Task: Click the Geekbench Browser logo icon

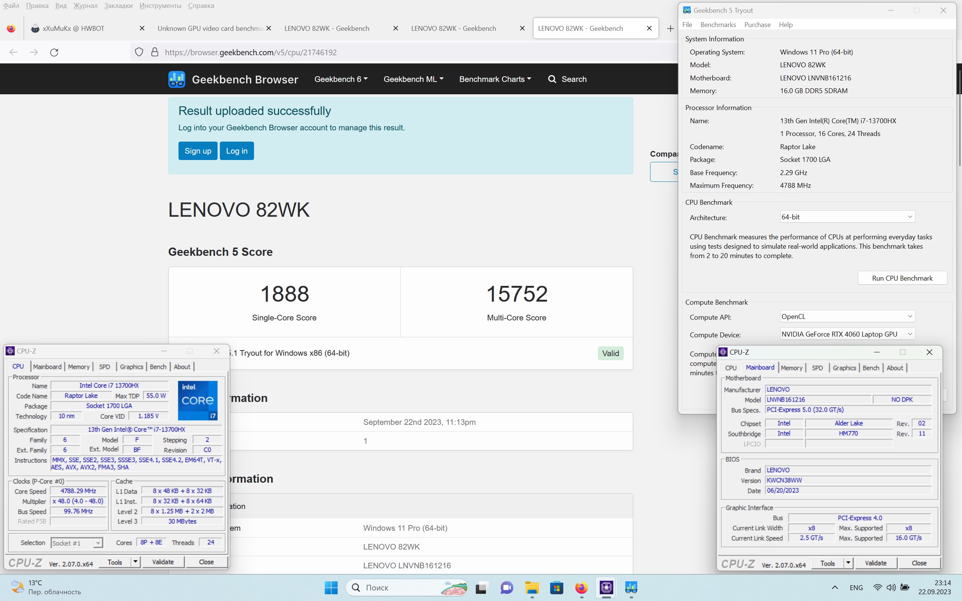Action: (177, 79)
